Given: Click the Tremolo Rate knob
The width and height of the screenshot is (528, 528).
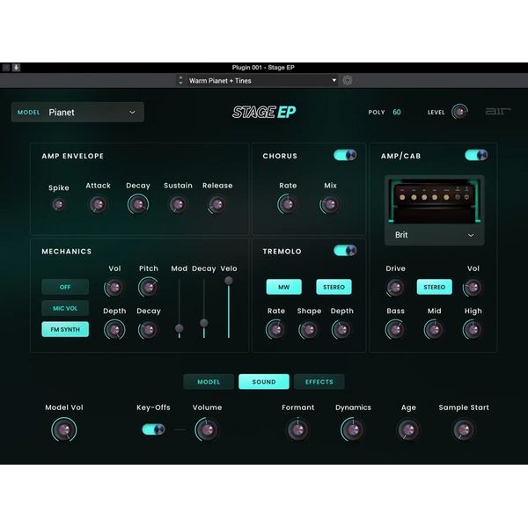Looking at the screenshot, I should pyautogui.click(x=275, y=330).
